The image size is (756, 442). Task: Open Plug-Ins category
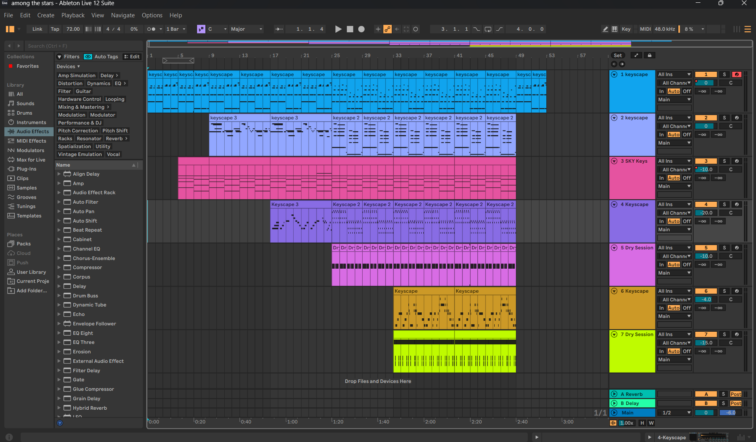click(x=26, y=169)
